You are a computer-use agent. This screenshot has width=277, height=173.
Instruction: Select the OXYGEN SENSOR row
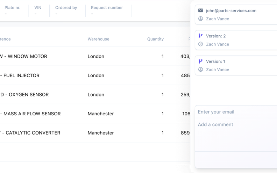pyautogui.click(x=95, y=94)
